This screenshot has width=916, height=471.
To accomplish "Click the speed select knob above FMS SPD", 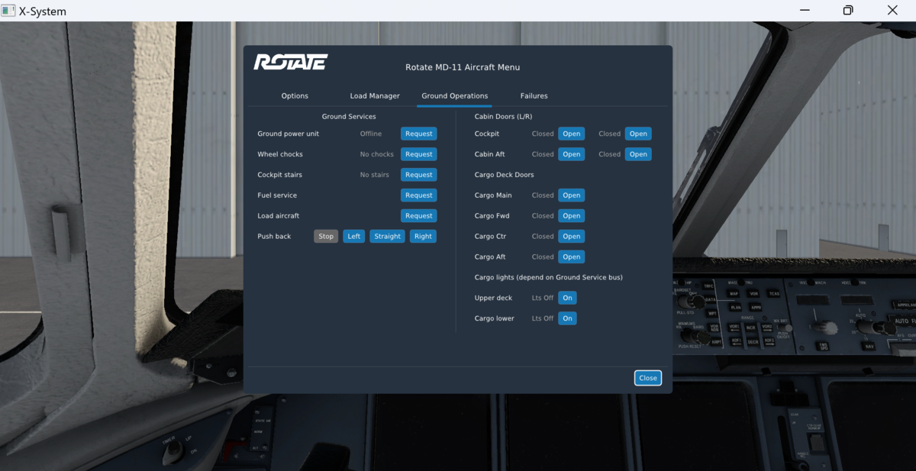I will [826, 327].
